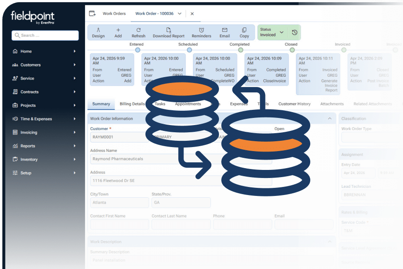Click the Email envelope icon
This screenshot has width=403, height=269.
pos(224,30)
